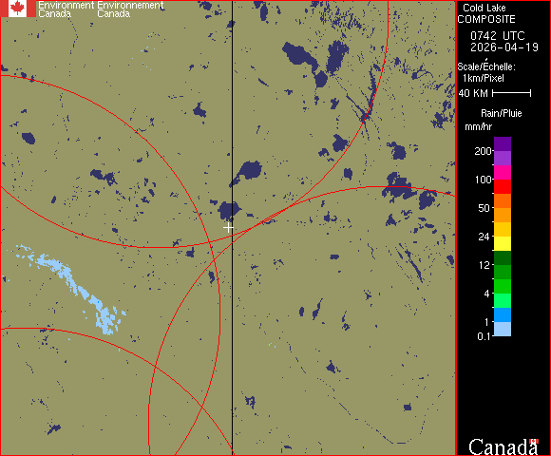Screen dimensions: 551x456
Task: Select the red 100 mm/hr legend swatch
Action: pyautogui.click(x=503, y=186)
